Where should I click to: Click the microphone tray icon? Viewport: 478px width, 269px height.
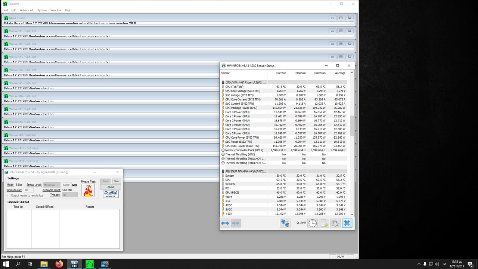pos(425,264)
